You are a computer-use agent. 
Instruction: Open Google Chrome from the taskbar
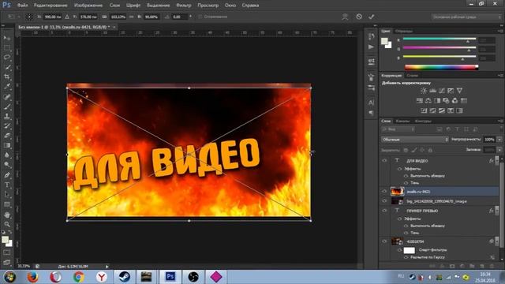coord(78,277)
